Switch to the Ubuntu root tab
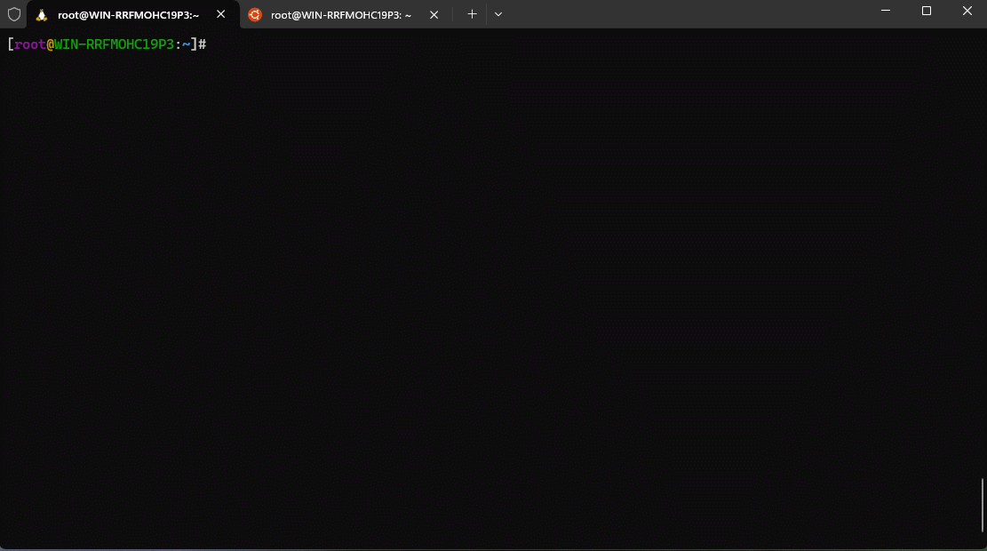The image size is (987, 551). 341,15
